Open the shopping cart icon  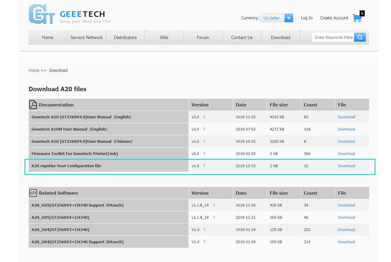[357, 18]
